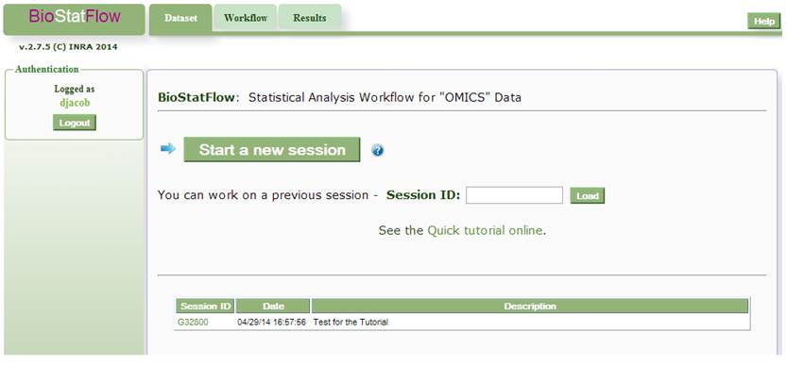
Task: Start a new session
Action: (x=272, y=150)
